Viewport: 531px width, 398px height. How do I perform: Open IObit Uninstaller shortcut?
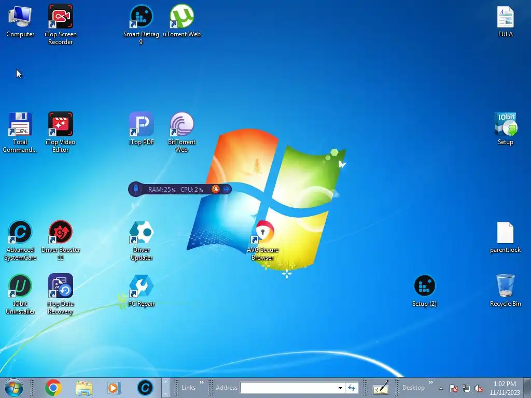[x=20, y=294]
